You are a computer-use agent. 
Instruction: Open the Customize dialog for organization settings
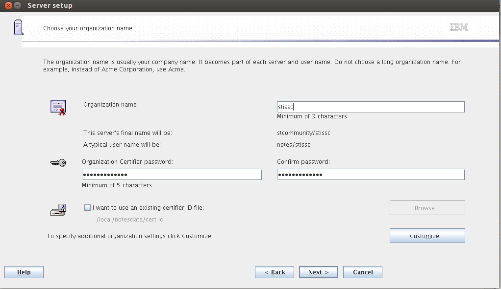[x=427, y=236]
